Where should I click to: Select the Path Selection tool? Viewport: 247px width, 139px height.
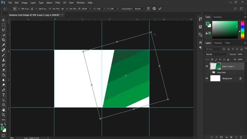point(3,100)
